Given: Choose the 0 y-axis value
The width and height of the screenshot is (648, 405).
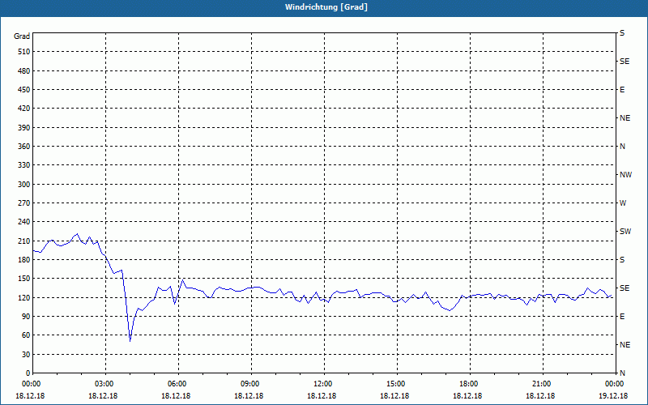Looking at the screenshot, I should coord(28,373).
